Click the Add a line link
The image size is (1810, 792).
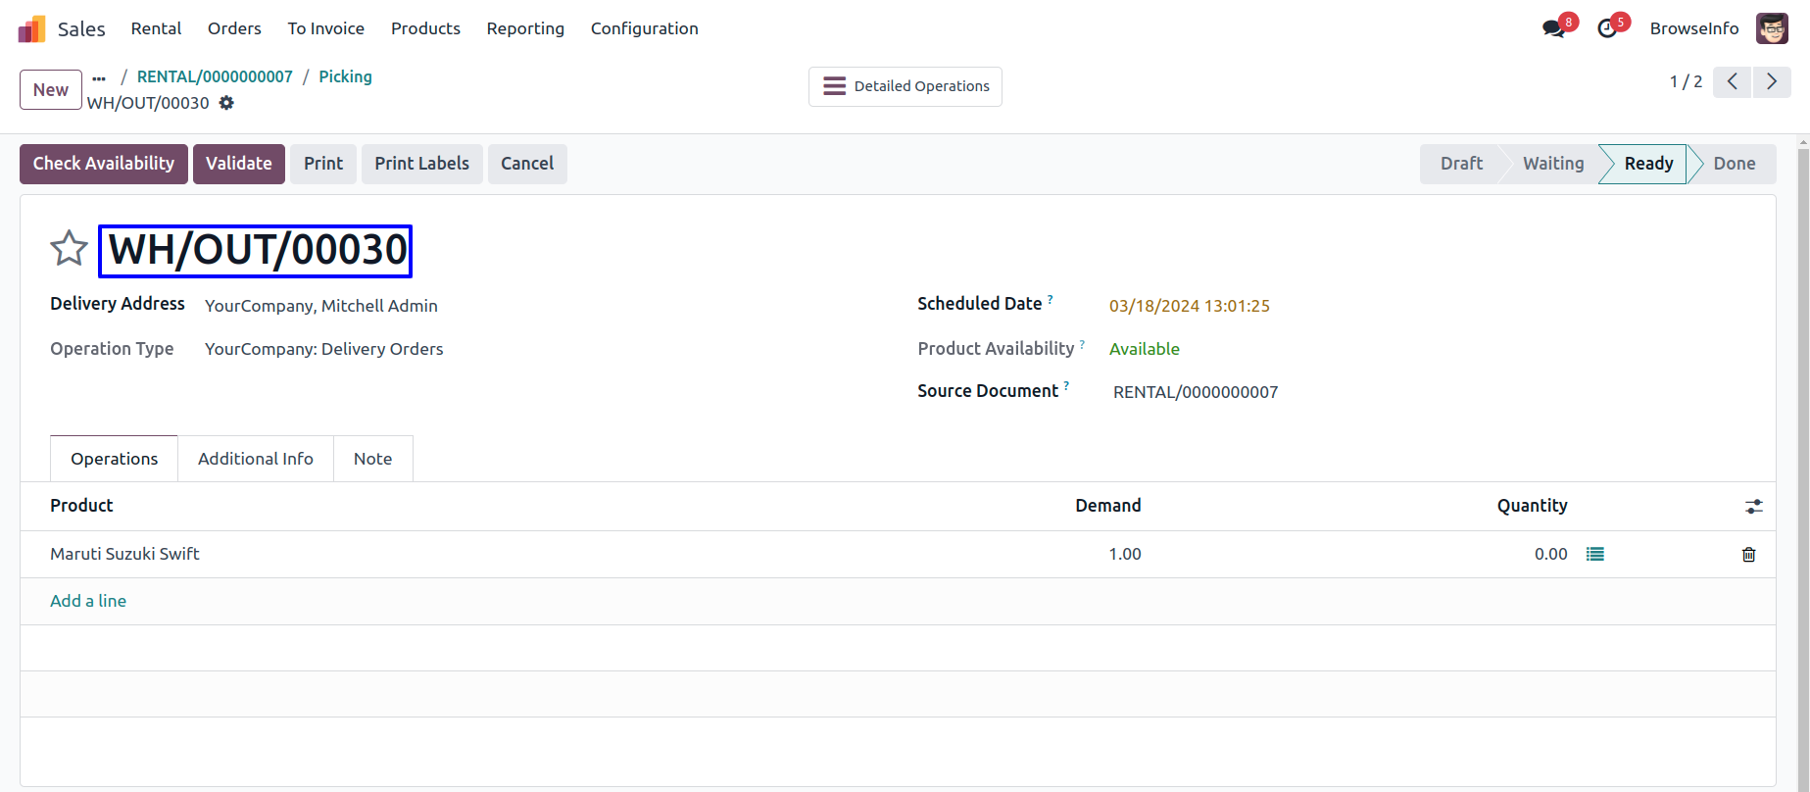88,601
